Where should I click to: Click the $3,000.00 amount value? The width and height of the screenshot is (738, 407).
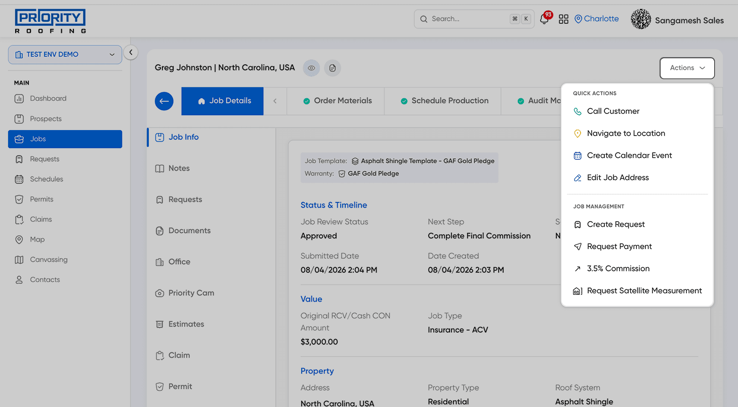pyautogui.click(x=319, y=342)
